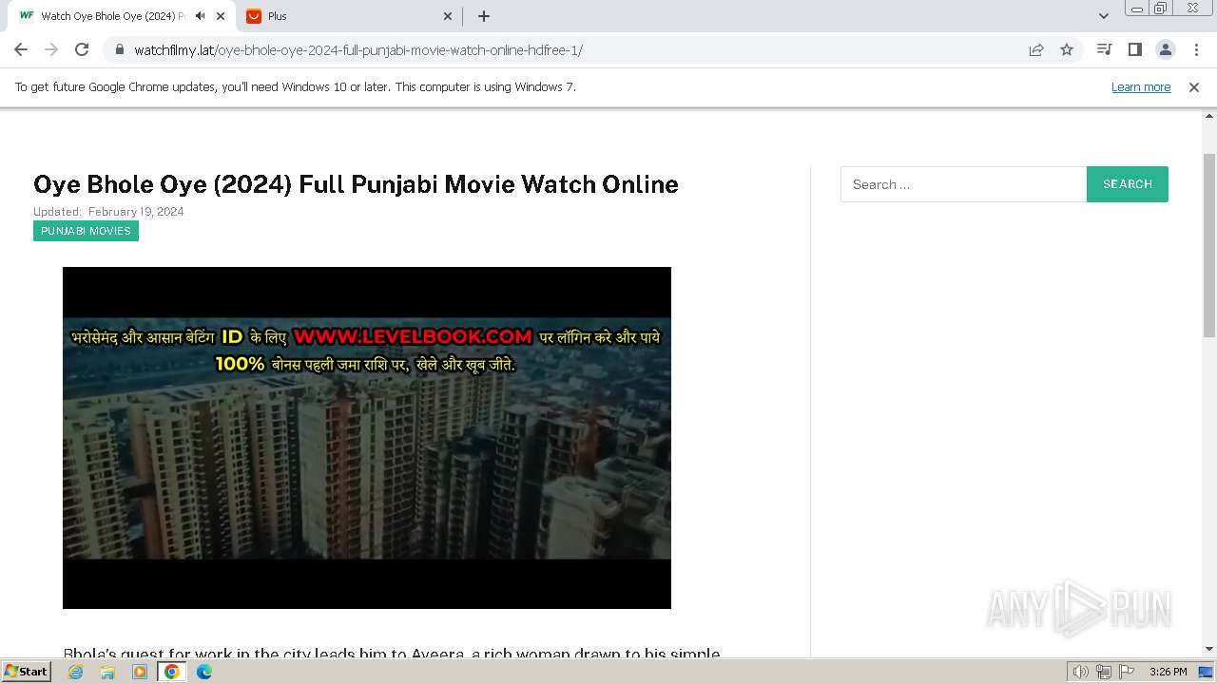1217x684 pixels.
Task: Select the Watch Oye Bhole Oye tab
Action: pos(121,16)
